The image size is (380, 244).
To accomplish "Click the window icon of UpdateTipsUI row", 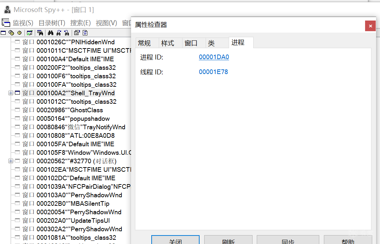I will point(17,220).
